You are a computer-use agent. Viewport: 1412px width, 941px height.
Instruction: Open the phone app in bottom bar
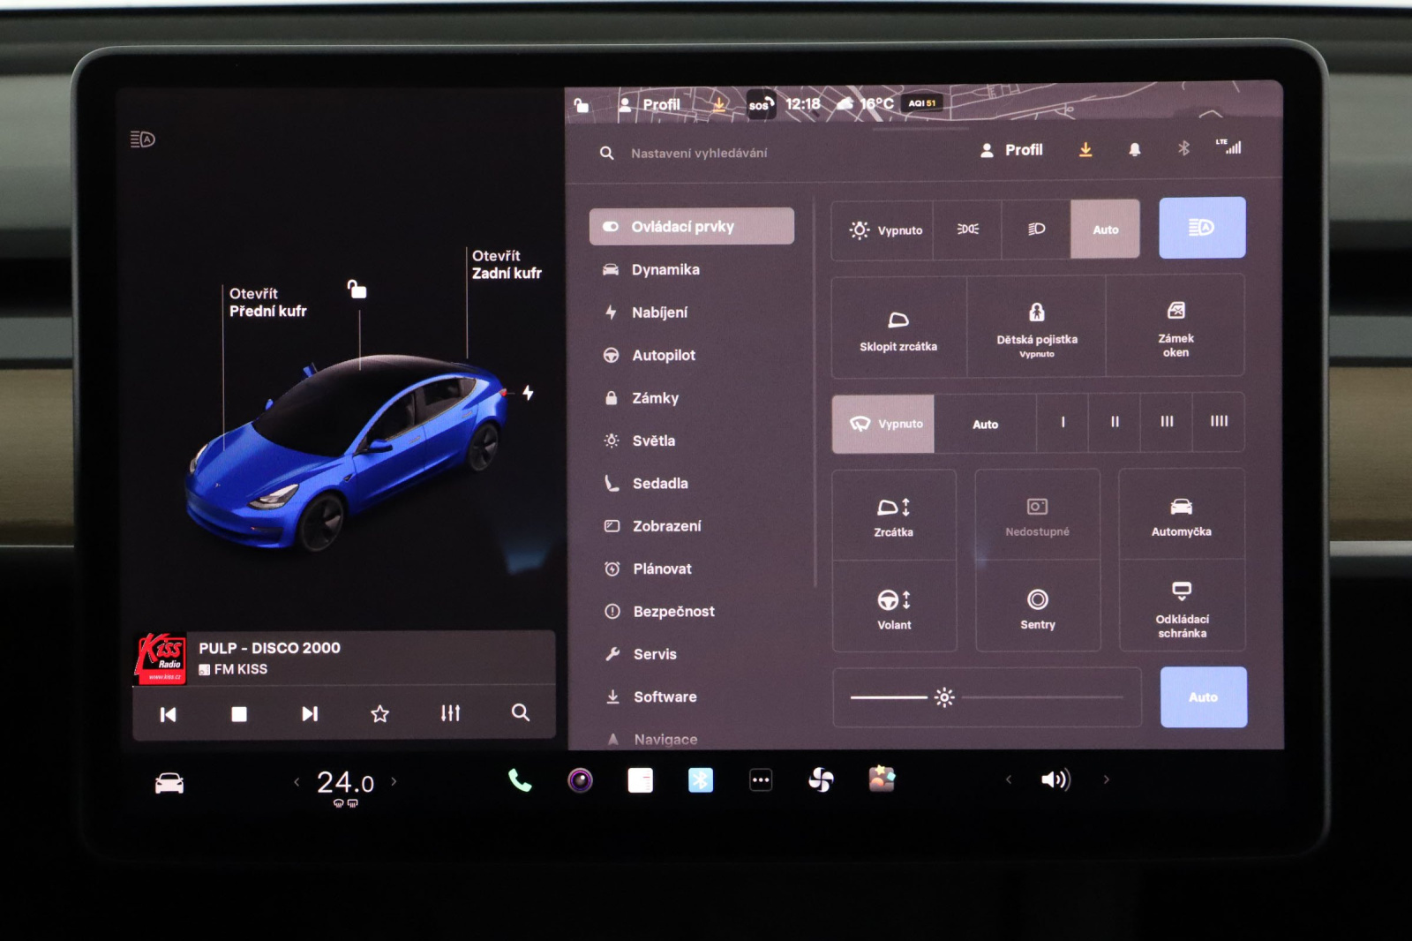(520, 780)
